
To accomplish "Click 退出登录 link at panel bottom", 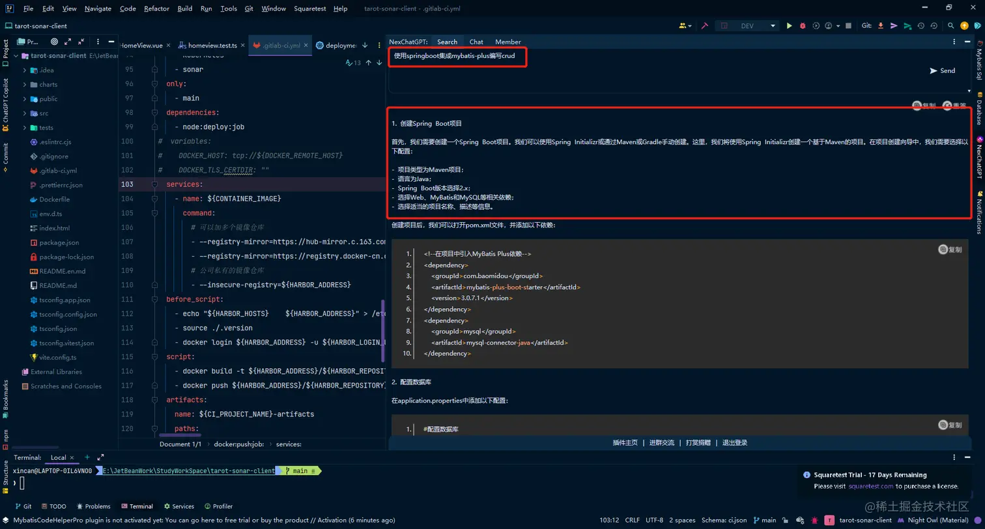I will click(x=735, y=442).
